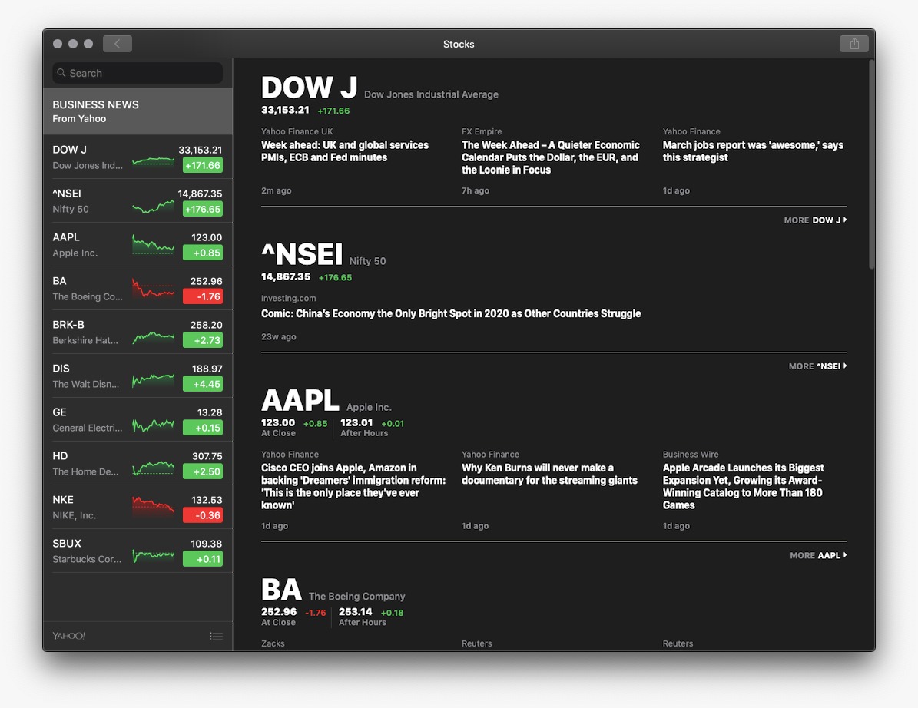Click the large BA heading
918x708 pixels.
[282, 590]
